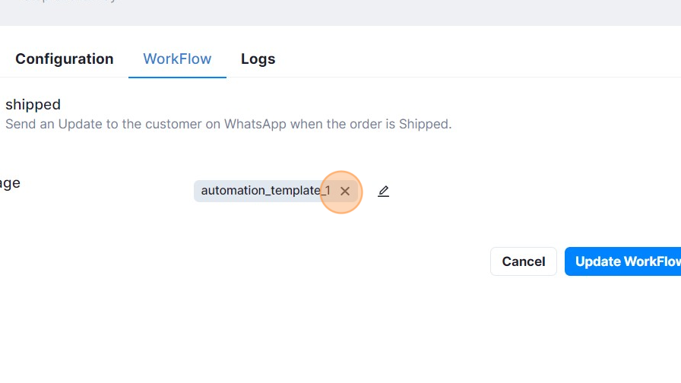
Task: Click the partially visible 'age' field label
Action: pyautogui.click(x=10, y=183)
